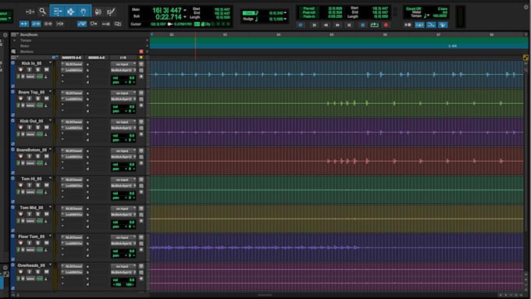This screenshot has width=531, height=299.
Task: Mute the Kick In_05 track
Action: 46,69
